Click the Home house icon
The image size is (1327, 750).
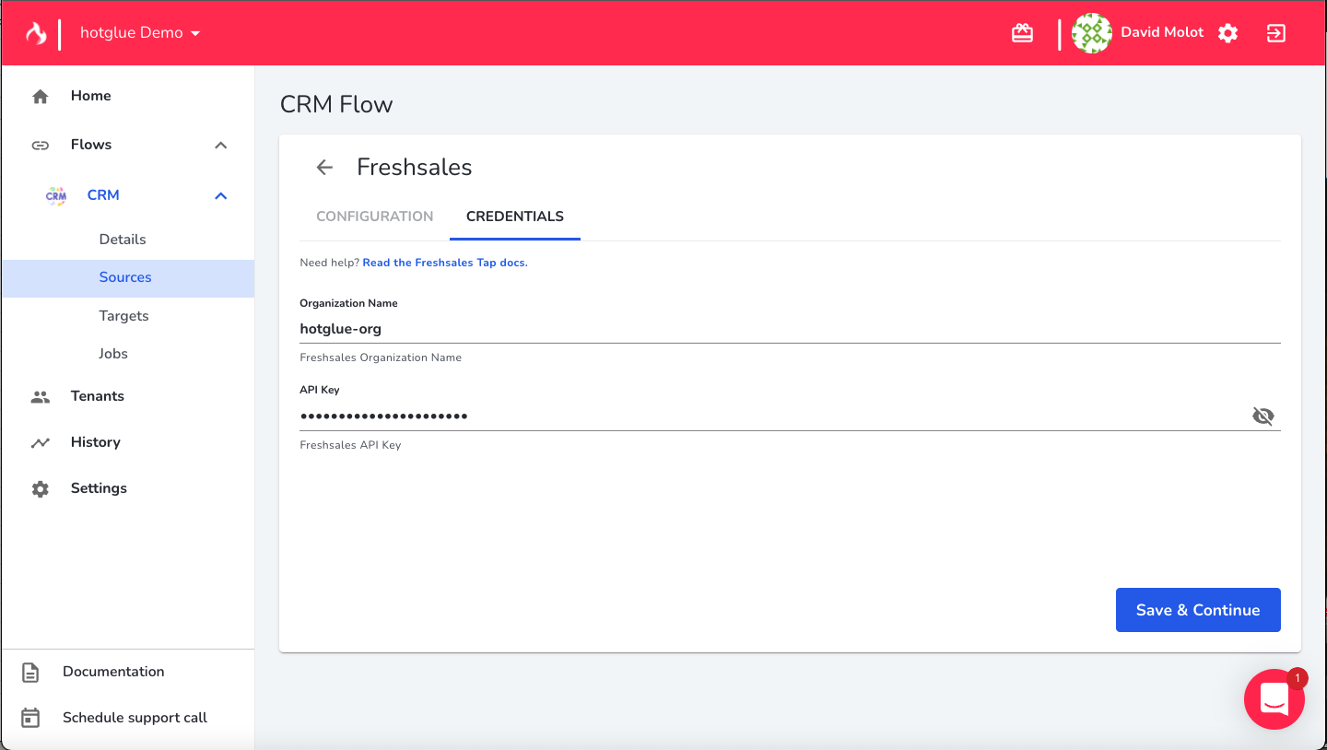coord(40,96)
